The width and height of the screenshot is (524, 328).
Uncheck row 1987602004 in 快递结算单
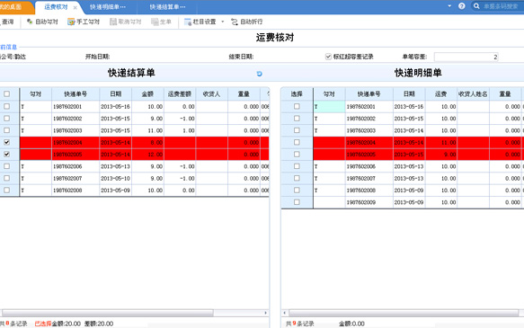pos(6,142)
